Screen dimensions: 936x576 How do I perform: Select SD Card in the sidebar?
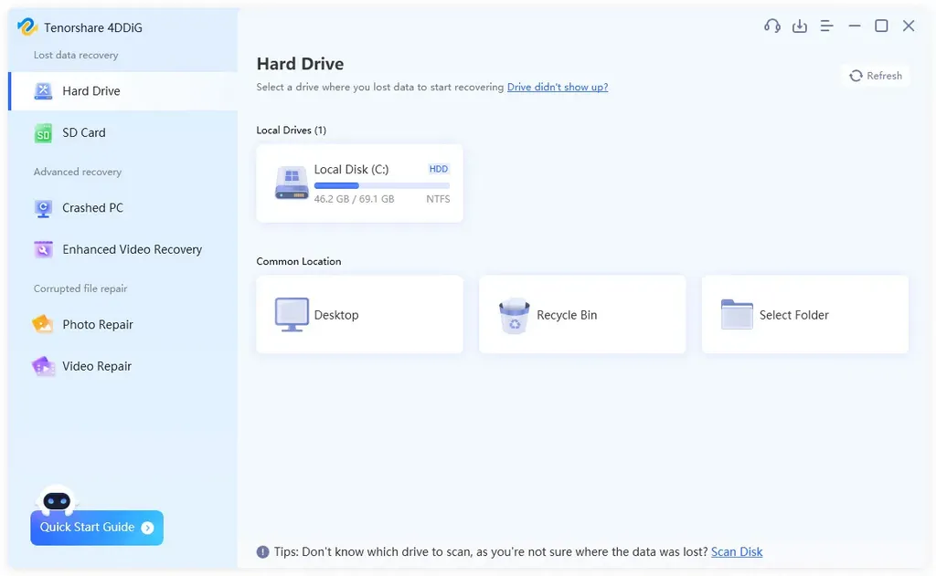123,133
